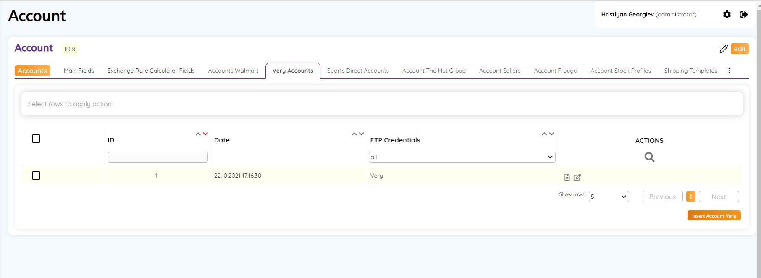Select the Very Accounts tab

[293, 71]
